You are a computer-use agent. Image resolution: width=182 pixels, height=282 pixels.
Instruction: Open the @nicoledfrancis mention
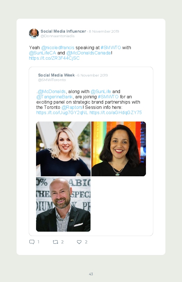tap(58, 48)
